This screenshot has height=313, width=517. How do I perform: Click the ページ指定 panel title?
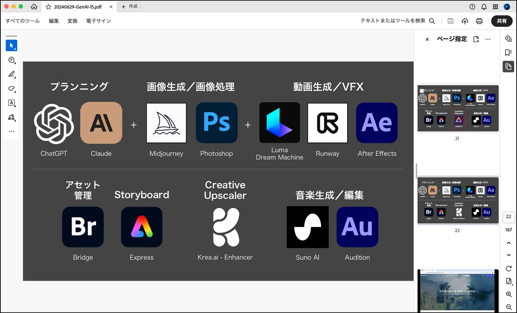tap(452, 39)
